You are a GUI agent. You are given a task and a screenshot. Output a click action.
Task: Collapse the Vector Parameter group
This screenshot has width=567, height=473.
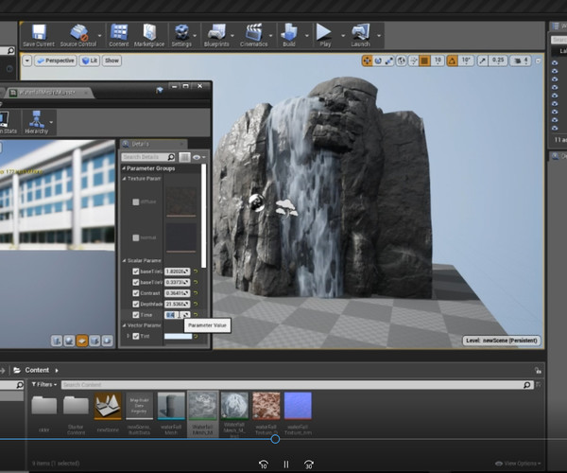124,325
